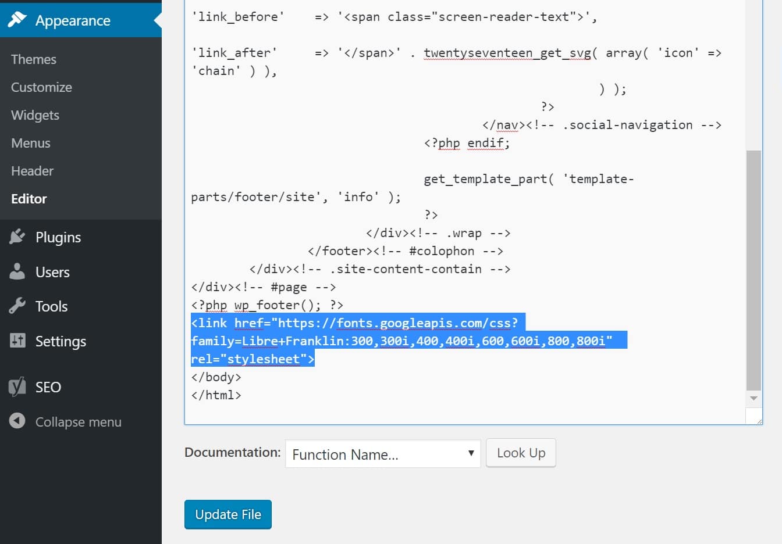The height and width of the screenshot is (544, 782).
Task: Open Users via the person icon
Action: point(18,272)
